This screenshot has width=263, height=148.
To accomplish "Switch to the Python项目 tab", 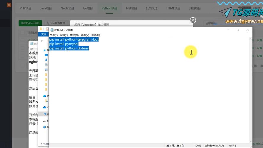I will click(109, 8).
